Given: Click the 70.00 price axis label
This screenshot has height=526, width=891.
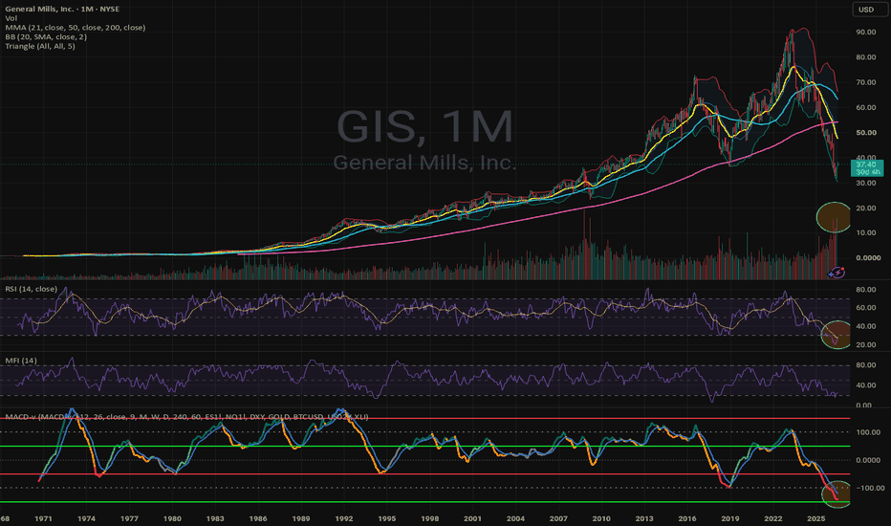Looking at the screenshot, I should tap(866, 82).
